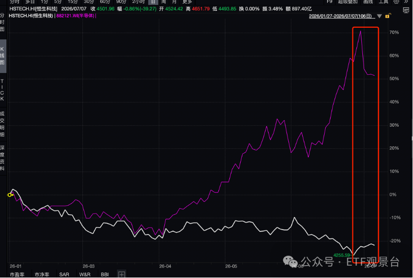413x278 pixels.
Task: Select the 日 daily period tab
Action: coord(153,2)
